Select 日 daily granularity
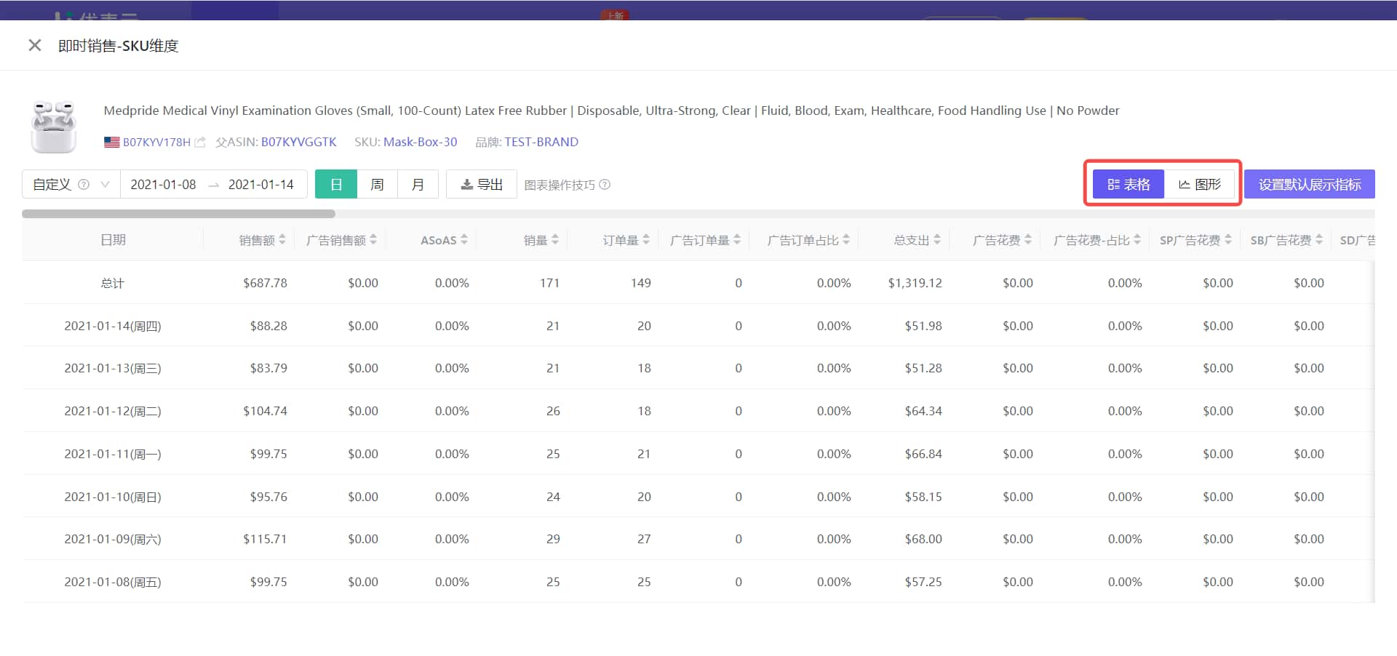Image resolution: width=1397 pixels, height=656 pixels. click(336, 185)
